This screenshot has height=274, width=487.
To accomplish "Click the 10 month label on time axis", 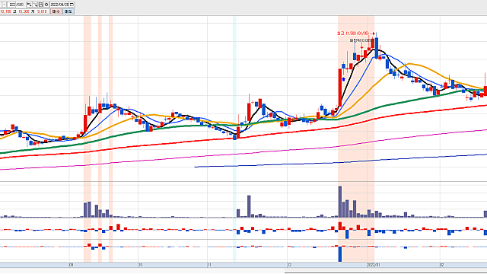I will (x=140, y=265).
